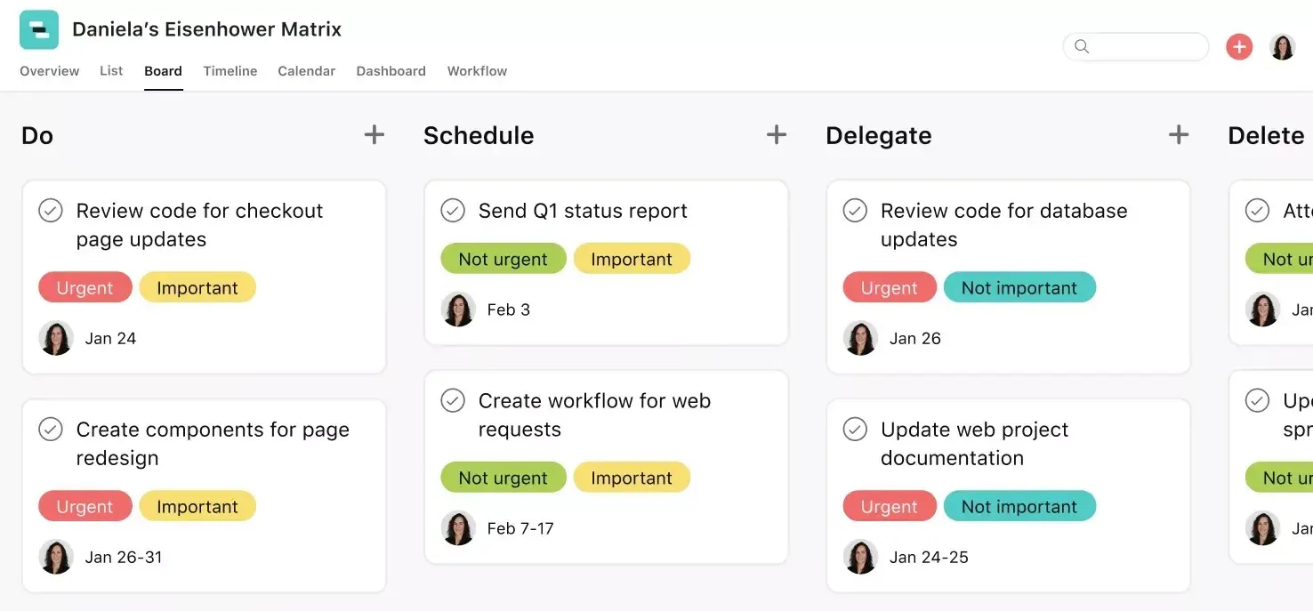Click the assignee avatar on the Jan 24 card
1313x611 pixels.
[x=56, y=338]
